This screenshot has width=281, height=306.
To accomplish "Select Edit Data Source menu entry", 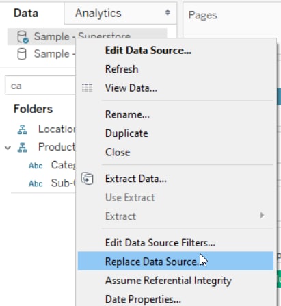I will tap(148, 51).
